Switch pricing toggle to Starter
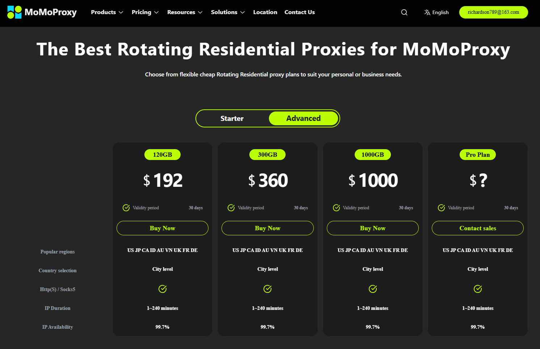The height and width of the screenshot is (349, 540). pyautogui.click(x=232, y=118)
